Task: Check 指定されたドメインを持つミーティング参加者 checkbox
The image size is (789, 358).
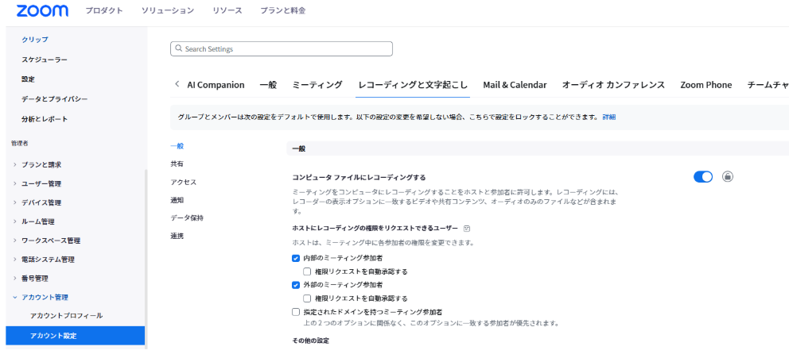Action: [296, 312]
